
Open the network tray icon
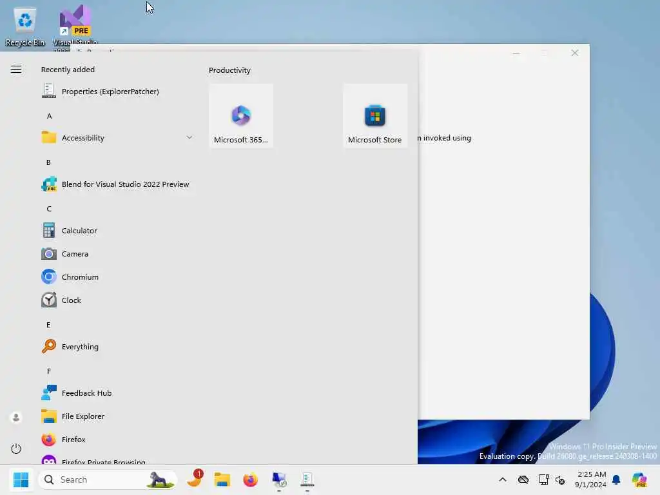[543, 480]
